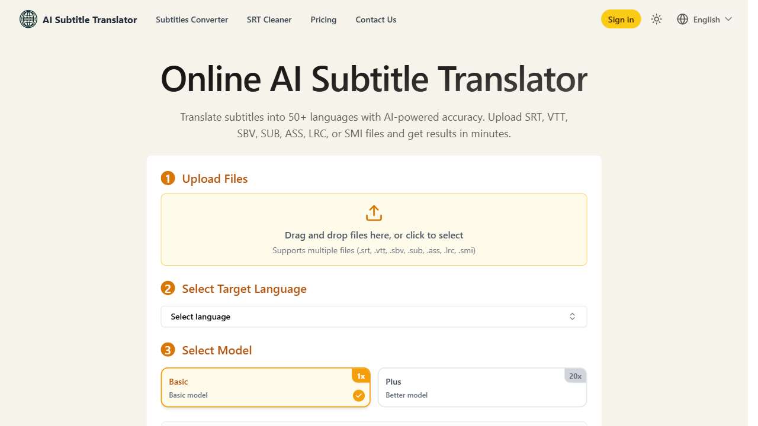This screenshot has width=758, height=426.
Task: Visit the Contact Us page
Action: coord(375,20)
